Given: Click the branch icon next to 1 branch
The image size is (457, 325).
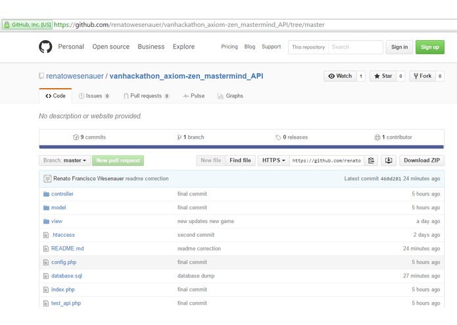Looking at the screenshot, I should point(180,137).
